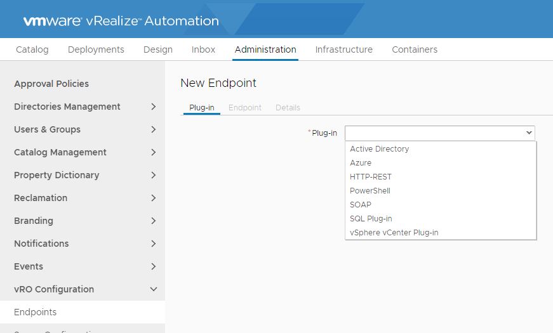Open the Containers tab
553x333 pixels.
415,49
